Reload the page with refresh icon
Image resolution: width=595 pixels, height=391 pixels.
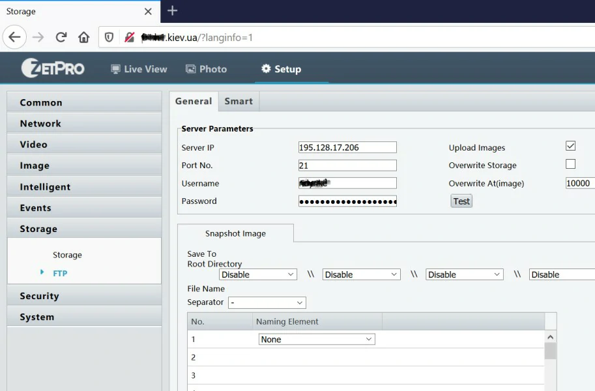click(x=61, y=37)
